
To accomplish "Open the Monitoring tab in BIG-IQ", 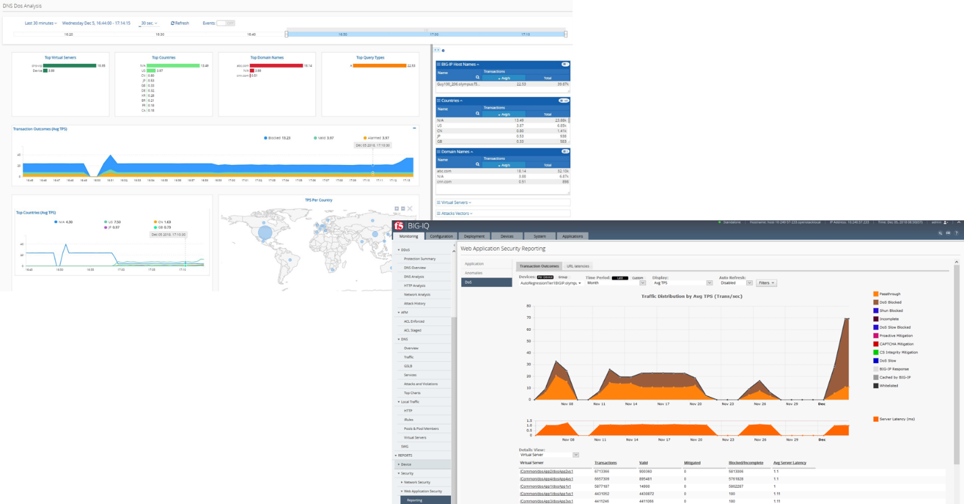I will 409,236.
